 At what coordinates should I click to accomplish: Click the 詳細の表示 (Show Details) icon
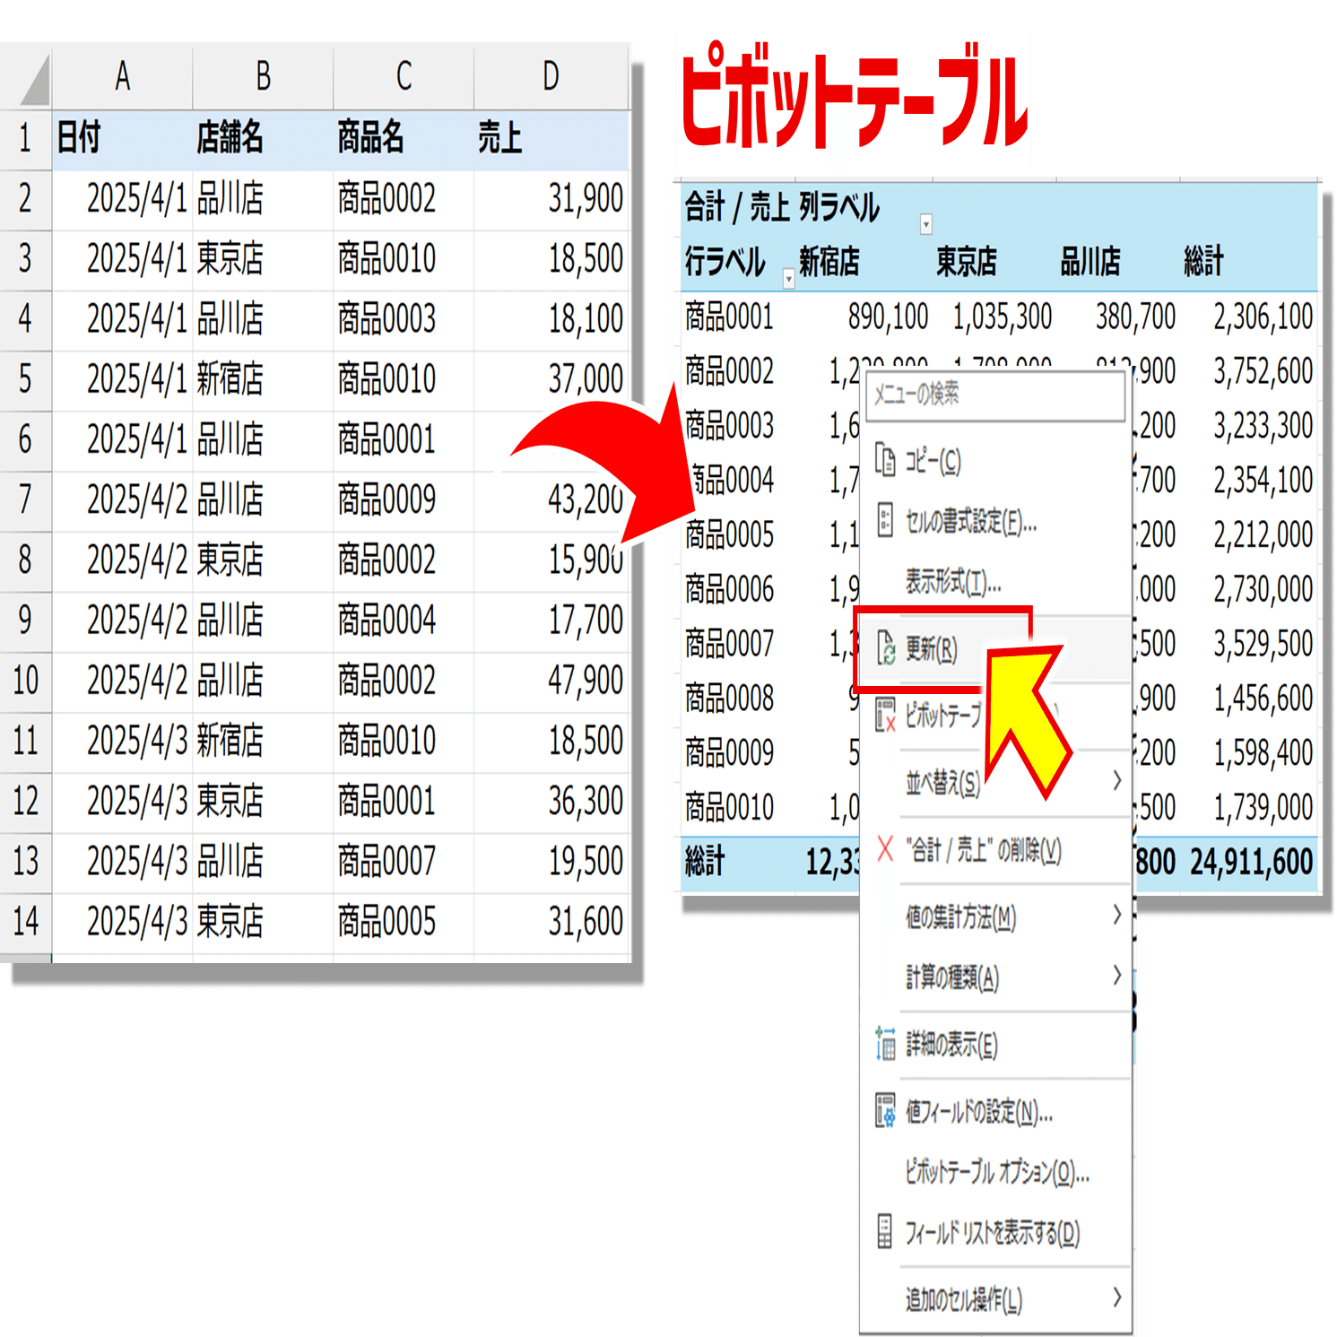click(884, 1045)
